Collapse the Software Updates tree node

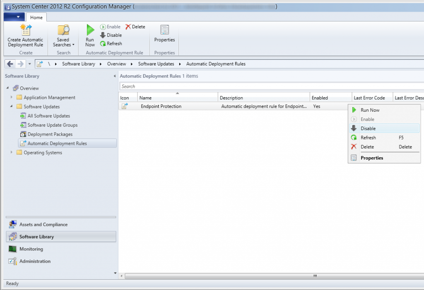pos(11,106)
